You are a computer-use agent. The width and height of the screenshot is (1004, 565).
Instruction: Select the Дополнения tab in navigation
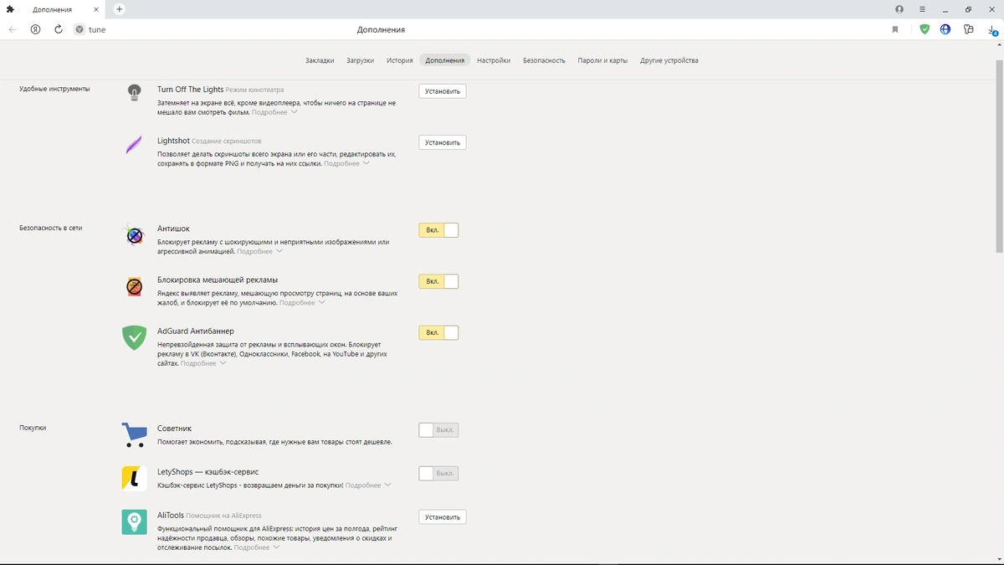[x=445, y=60]
